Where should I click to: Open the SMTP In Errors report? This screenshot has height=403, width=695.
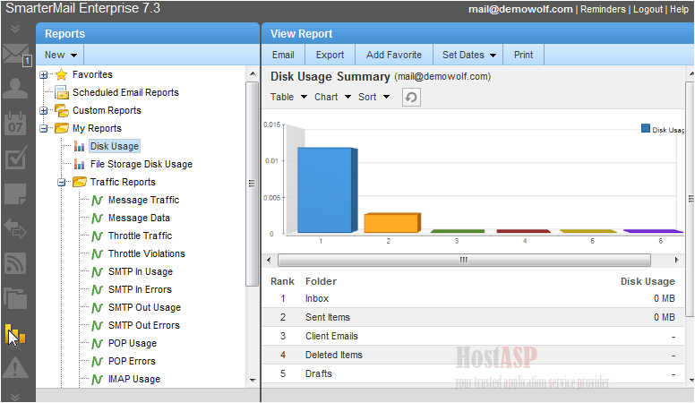click(x=140, y=289)
